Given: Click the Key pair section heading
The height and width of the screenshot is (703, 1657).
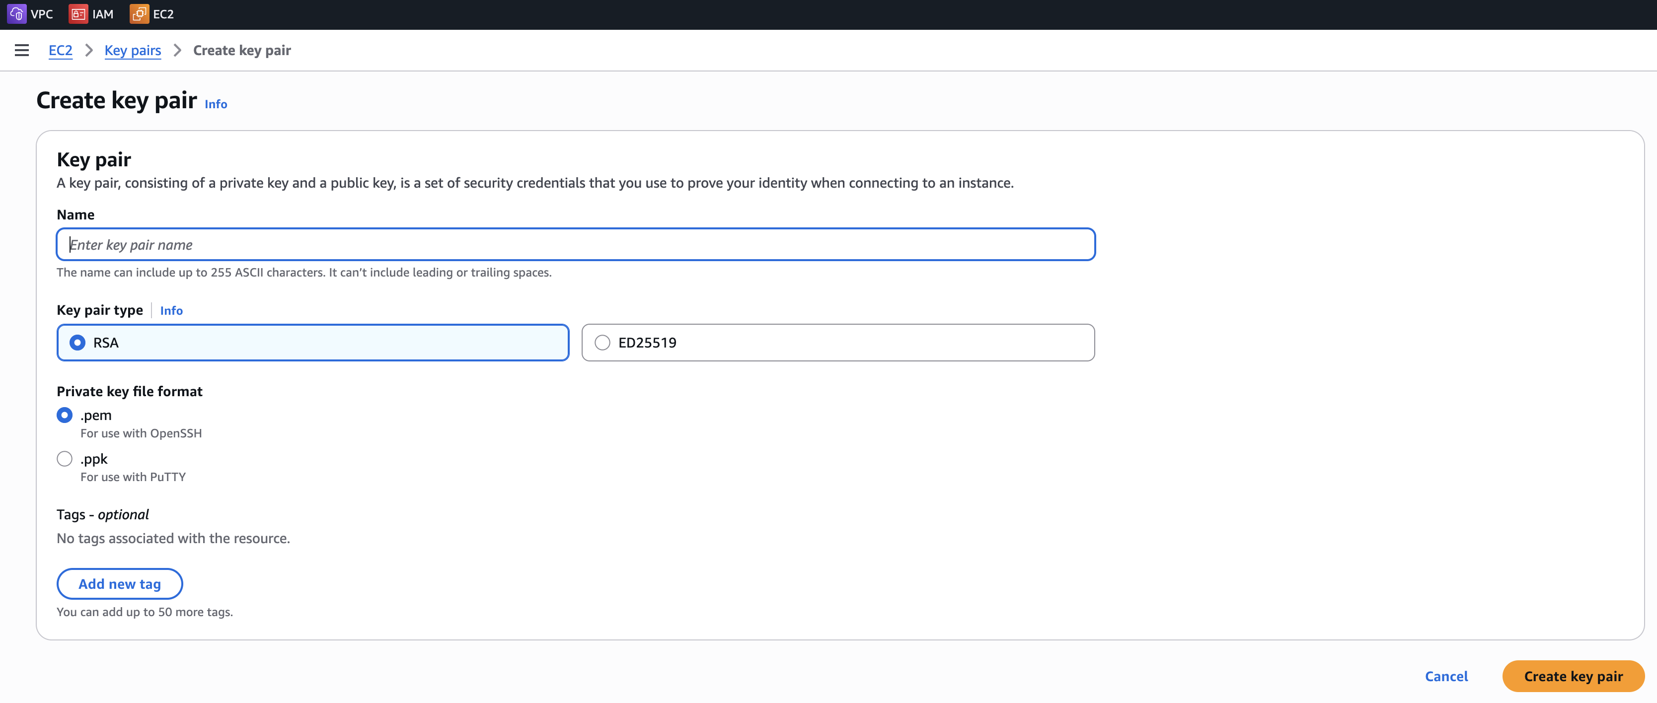Looking at the screenshot, I should pos(93,159).
